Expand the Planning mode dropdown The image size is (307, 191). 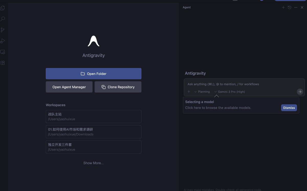(x=202, y=92)
